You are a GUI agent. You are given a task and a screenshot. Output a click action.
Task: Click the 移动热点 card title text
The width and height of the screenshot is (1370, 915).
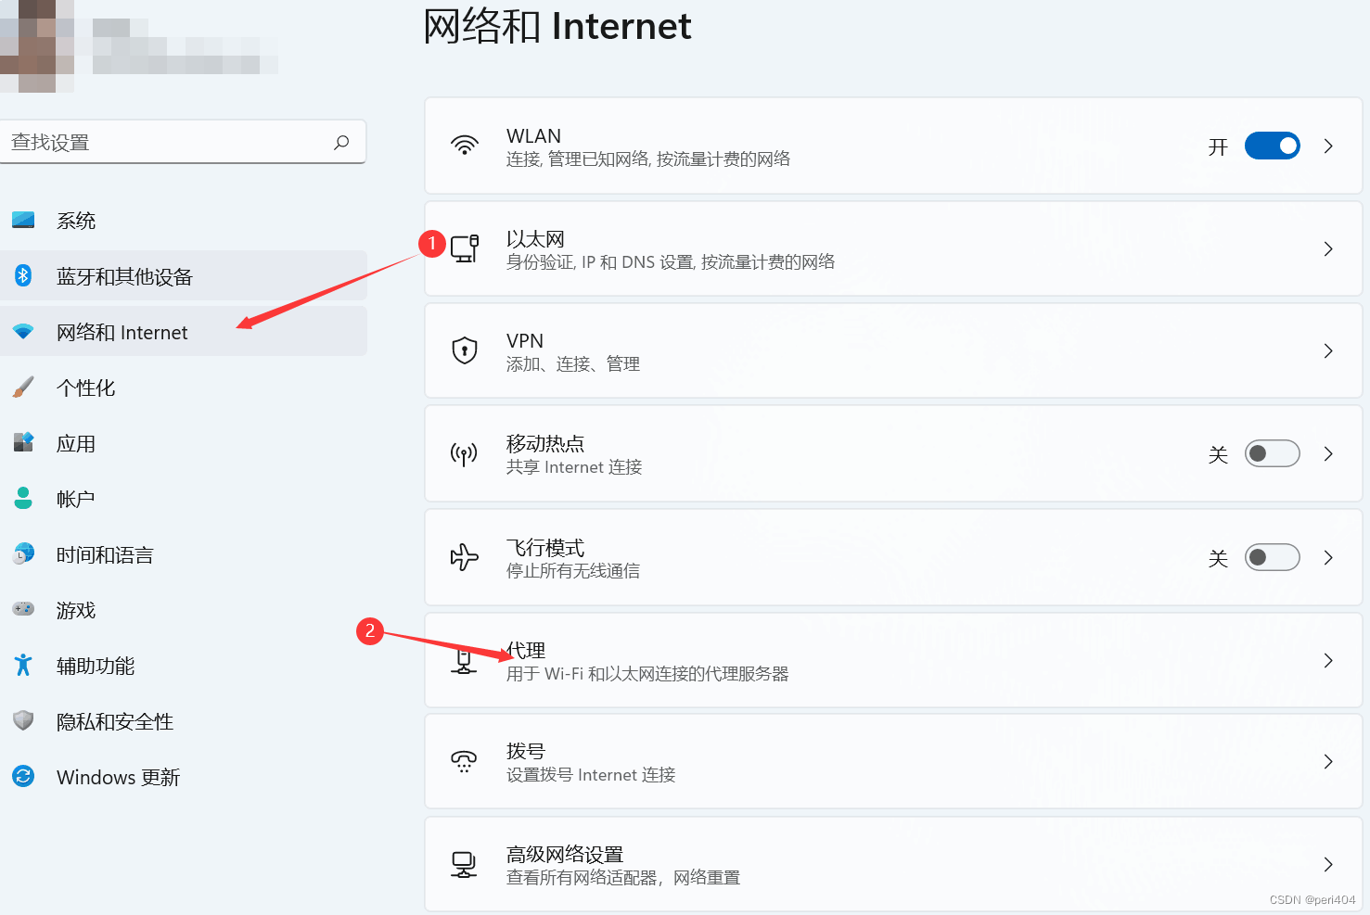(545, 443)
